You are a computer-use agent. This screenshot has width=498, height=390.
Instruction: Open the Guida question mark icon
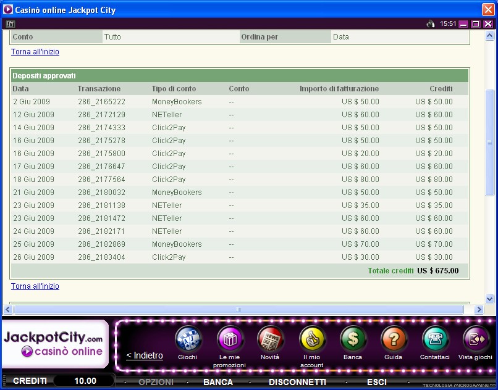(394, 339)
